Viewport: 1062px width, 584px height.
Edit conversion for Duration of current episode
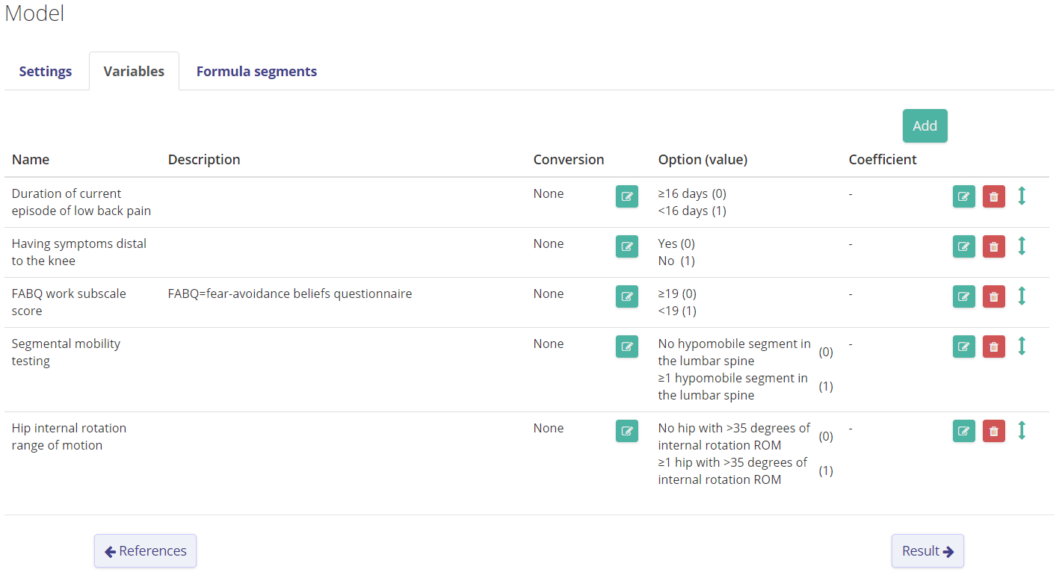(x=626, y=196)
